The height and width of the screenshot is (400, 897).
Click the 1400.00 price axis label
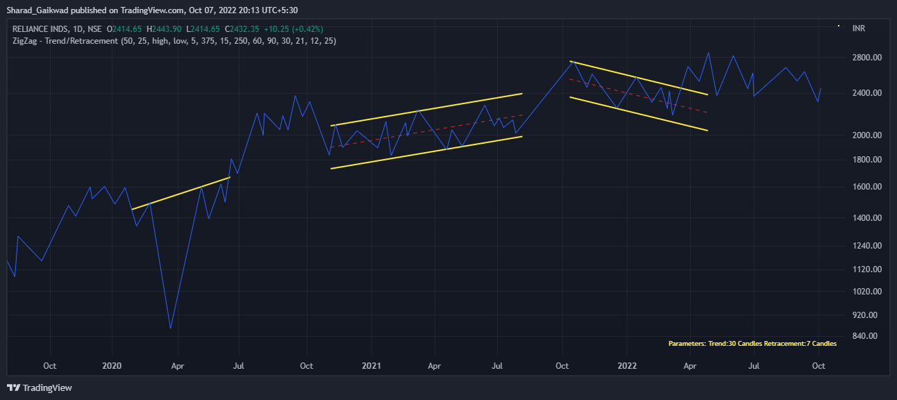click(866, 218)
